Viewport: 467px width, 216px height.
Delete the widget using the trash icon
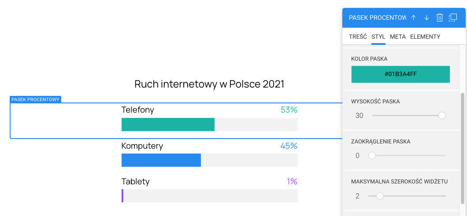tap(440, 18)
